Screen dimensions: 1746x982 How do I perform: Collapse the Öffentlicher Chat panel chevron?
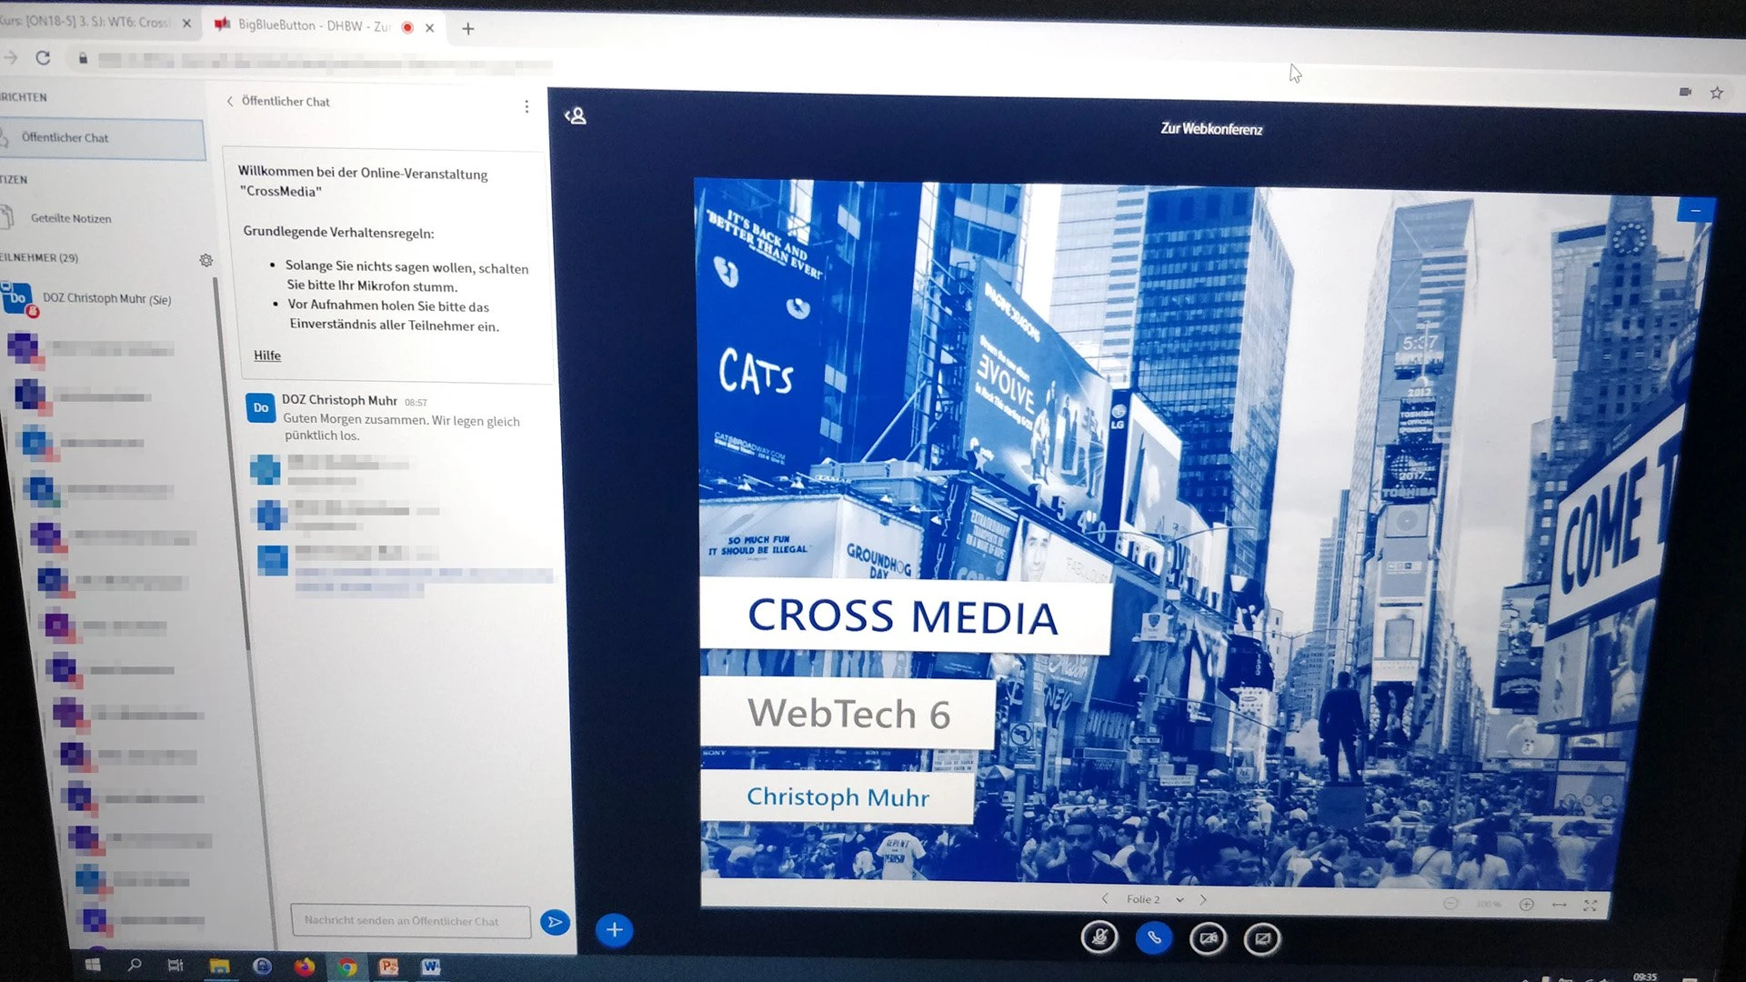point(230,101)
